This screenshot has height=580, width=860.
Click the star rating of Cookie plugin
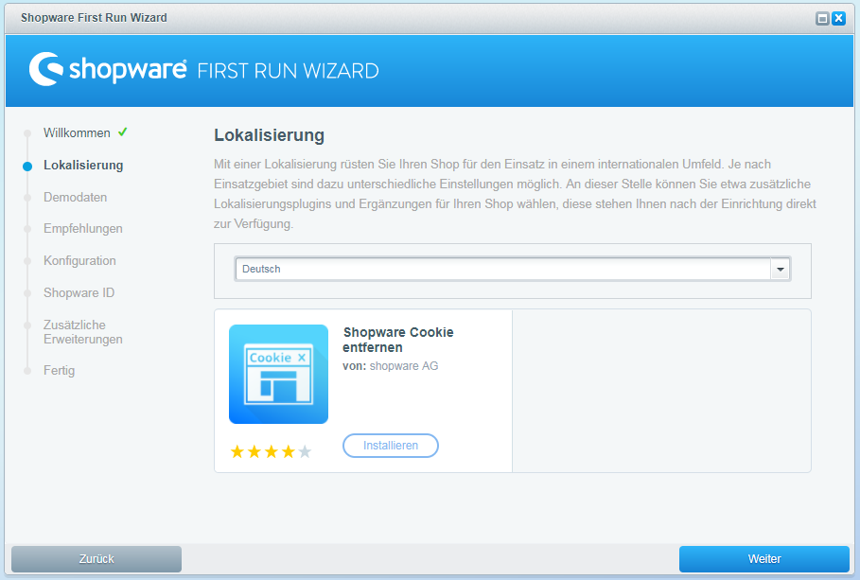pos(271,451)
